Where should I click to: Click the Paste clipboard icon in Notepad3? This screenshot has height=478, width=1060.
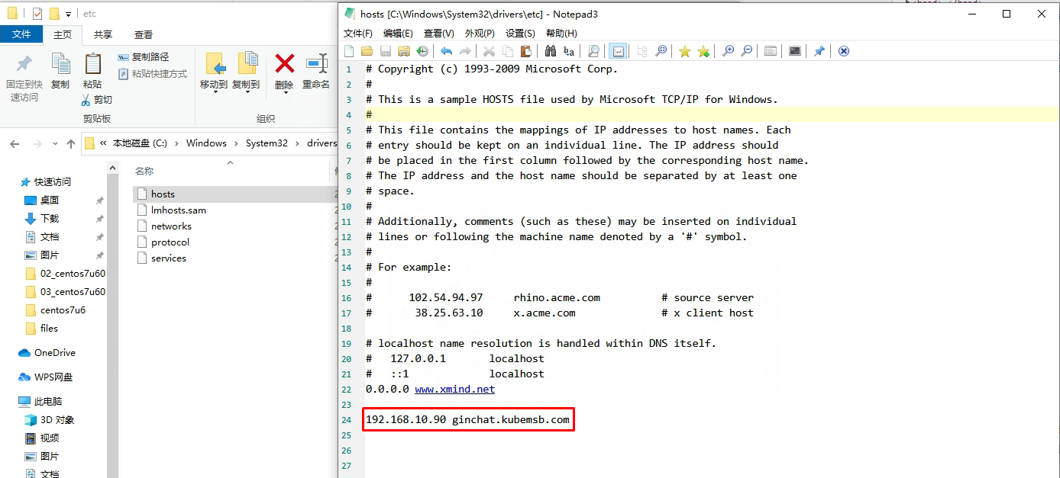[525, 51]
